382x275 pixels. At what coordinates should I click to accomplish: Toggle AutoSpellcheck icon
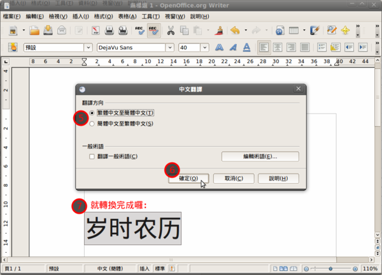click(x=153, y=31)
